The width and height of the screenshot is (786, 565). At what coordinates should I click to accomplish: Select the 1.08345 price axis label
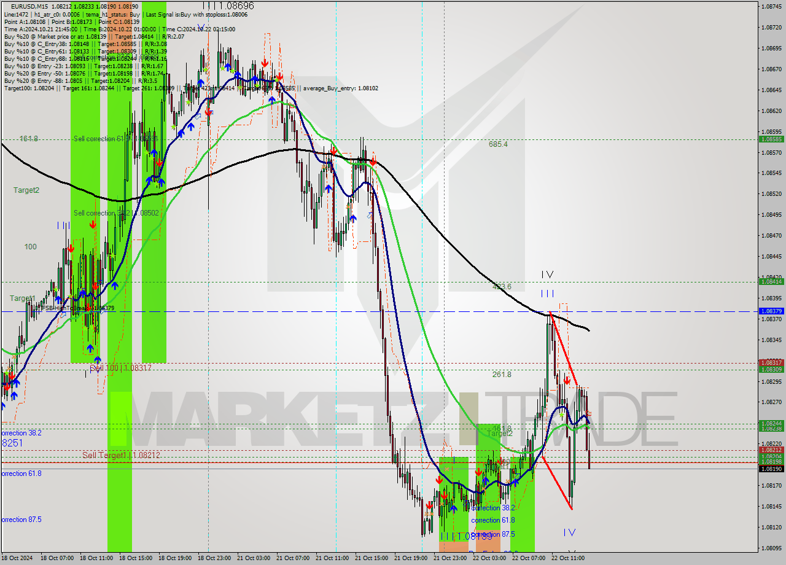(771, 340)
